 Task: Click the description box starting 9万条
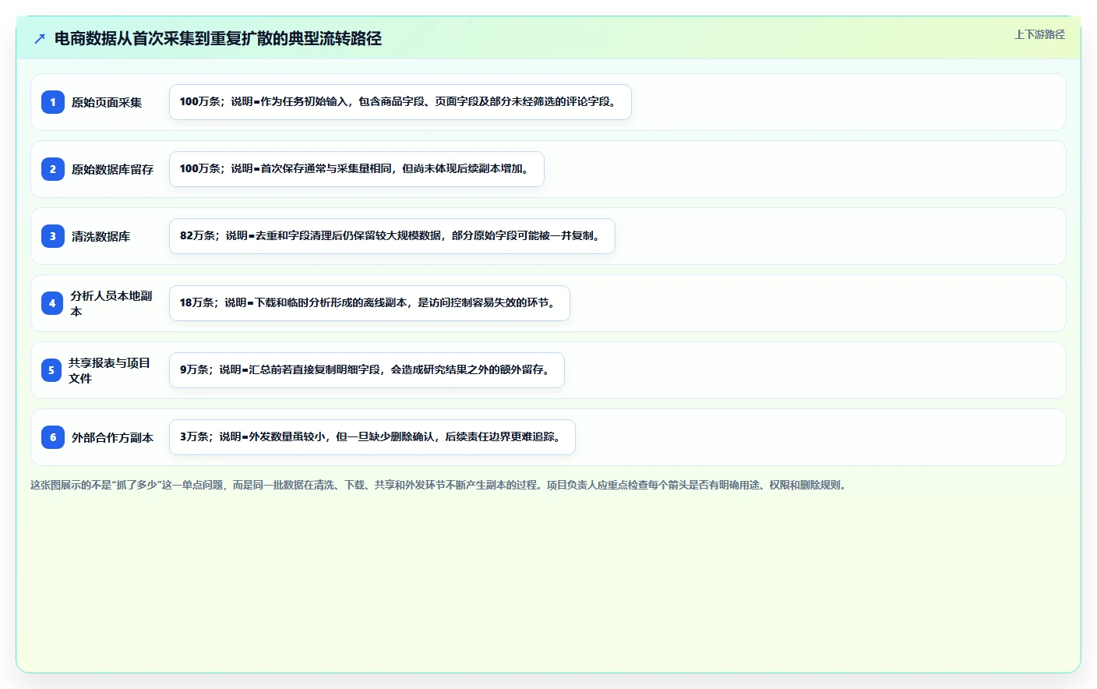point(367,370)
